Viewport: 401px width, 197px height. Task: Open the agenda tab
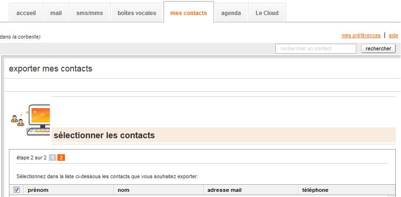coord(231,13)
